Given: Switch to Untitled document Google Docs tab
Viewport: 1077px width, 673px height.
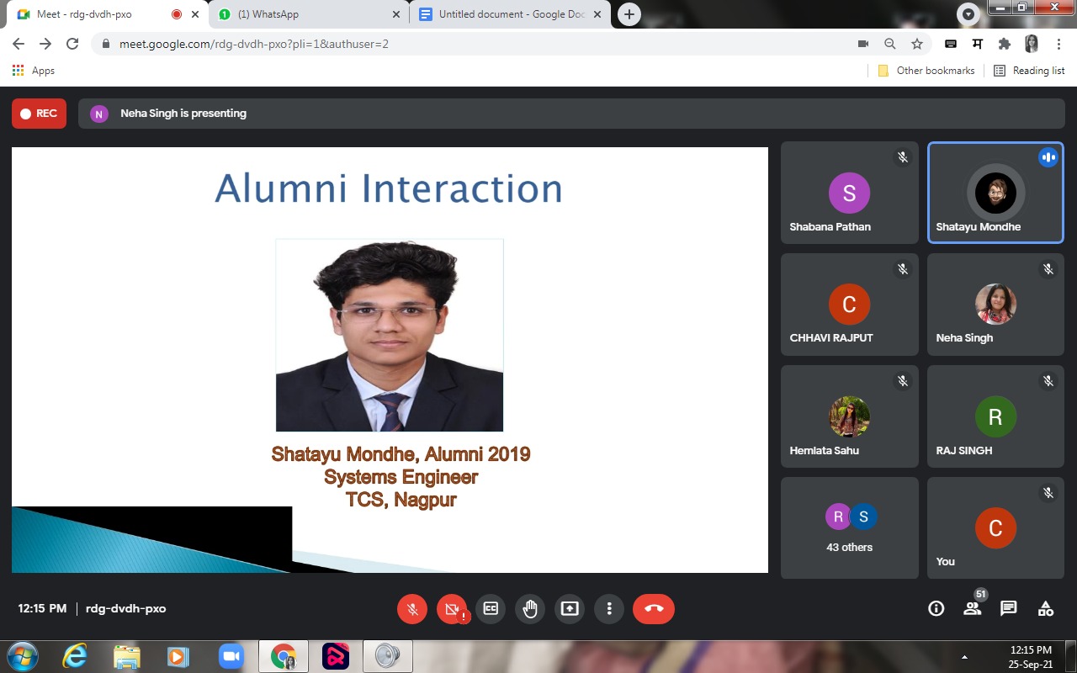Looking at the screenshot, I should click(509, 14).
